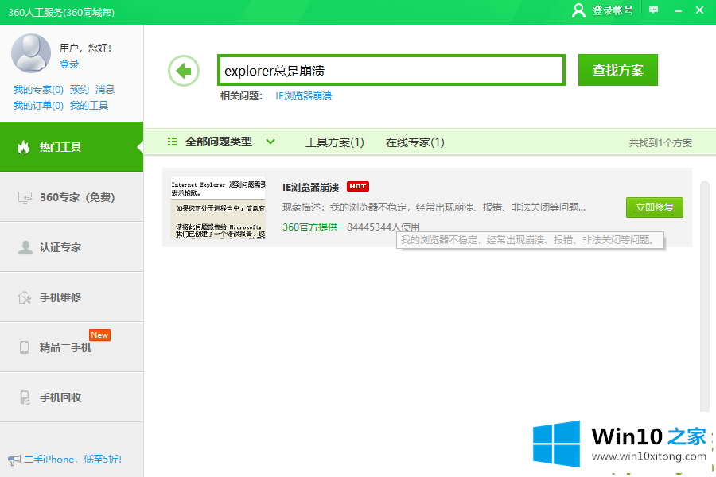Screen dimensions: 716x477
Task: Click the 二手iPhone，低至5折! promo link
Action: pos(72,460)
